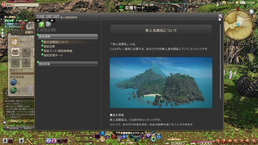Open 開拓管理ボード topic
This screenshot has width=258, height=145.
[53, 55]
